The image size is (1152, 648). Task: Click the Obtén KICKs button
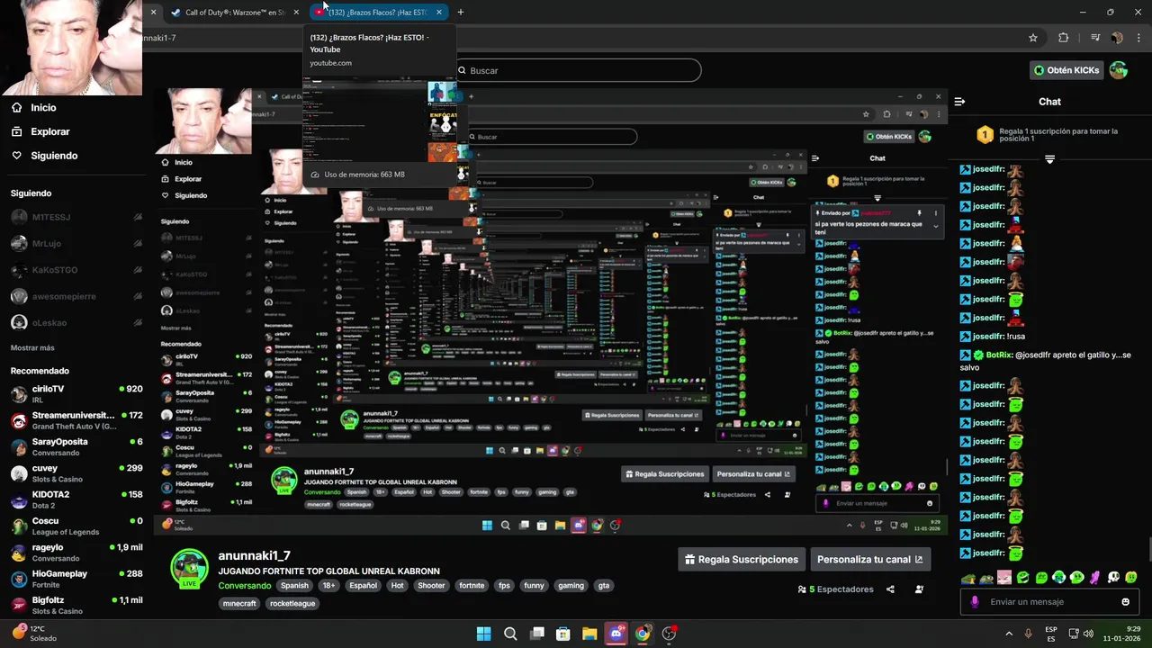(1066, 70)
